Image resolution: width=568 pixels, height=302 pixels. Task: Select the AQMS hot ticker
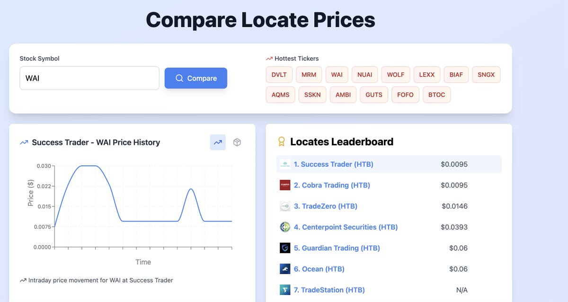[280, 95]
